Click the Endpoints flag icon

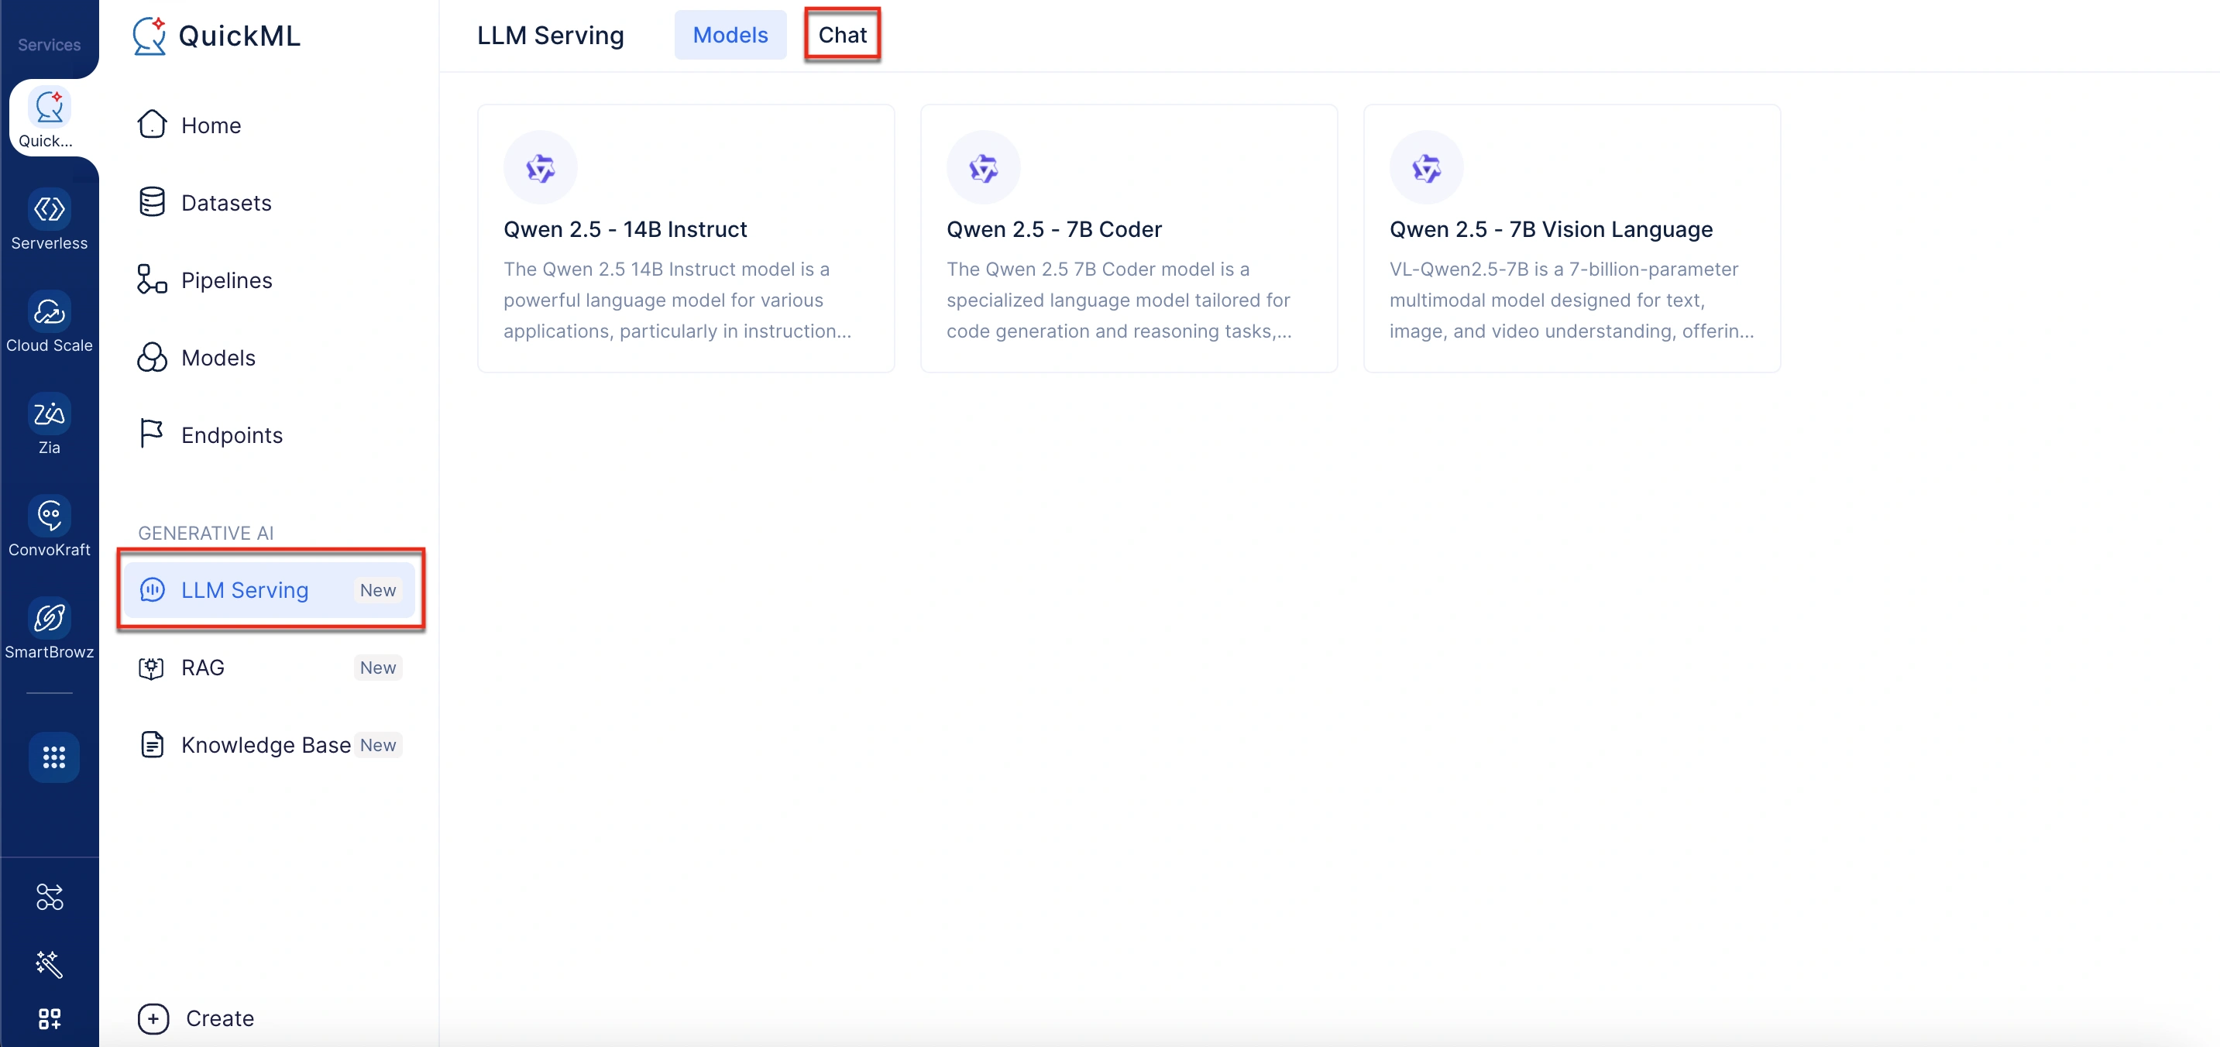152,434
